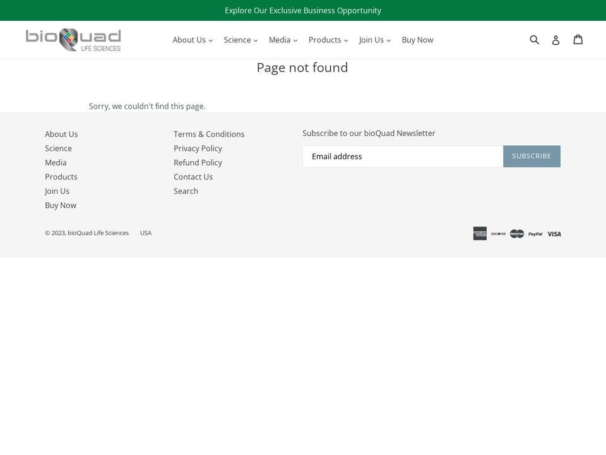
Task: Open Buy Now in the header navigation
Action: point(417,40)
